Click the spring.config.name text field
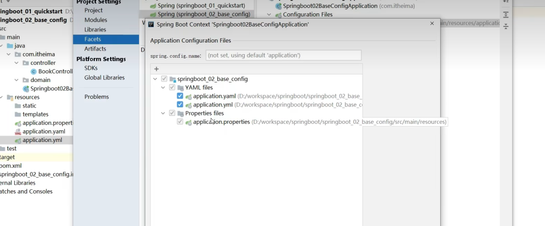 pyautogui.click(x=283, y=55)
